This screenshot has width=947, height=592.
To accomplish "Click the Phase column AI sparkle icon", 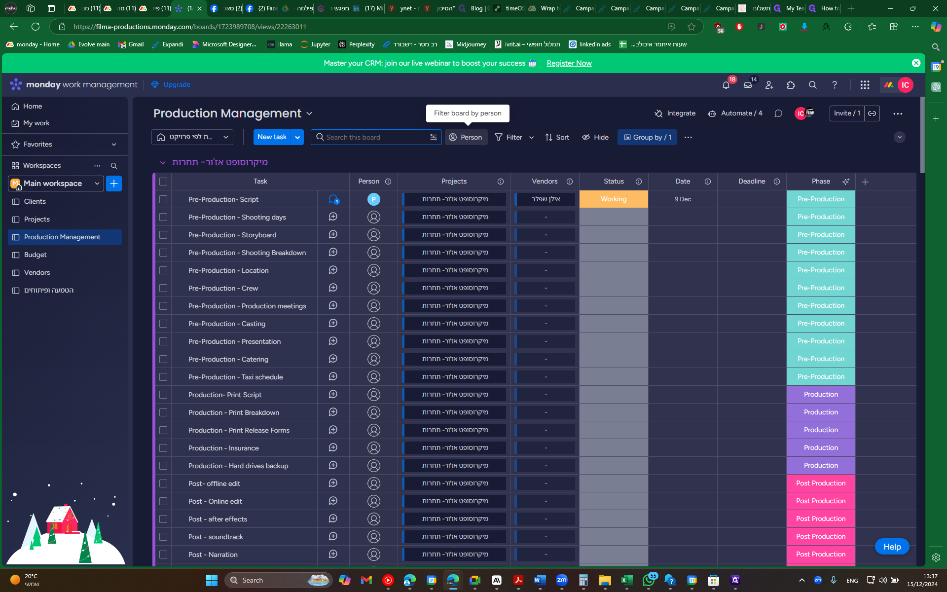I will tap(846, 182).
